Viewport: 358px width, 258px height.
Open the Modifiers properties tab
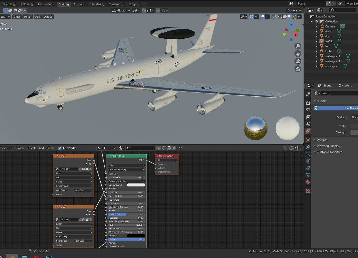coord(308,147)
